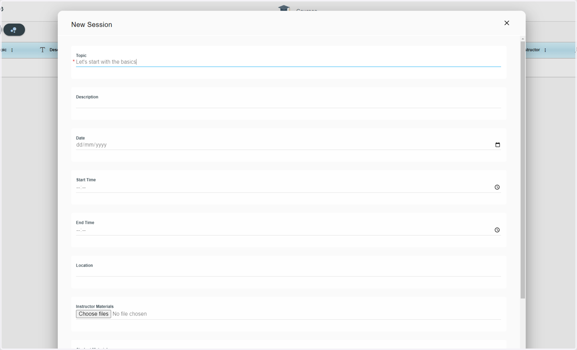The height and width of the screenshot is (350, 577).
Task: Click the text type icon in Description column
Action: pos(42,50)
